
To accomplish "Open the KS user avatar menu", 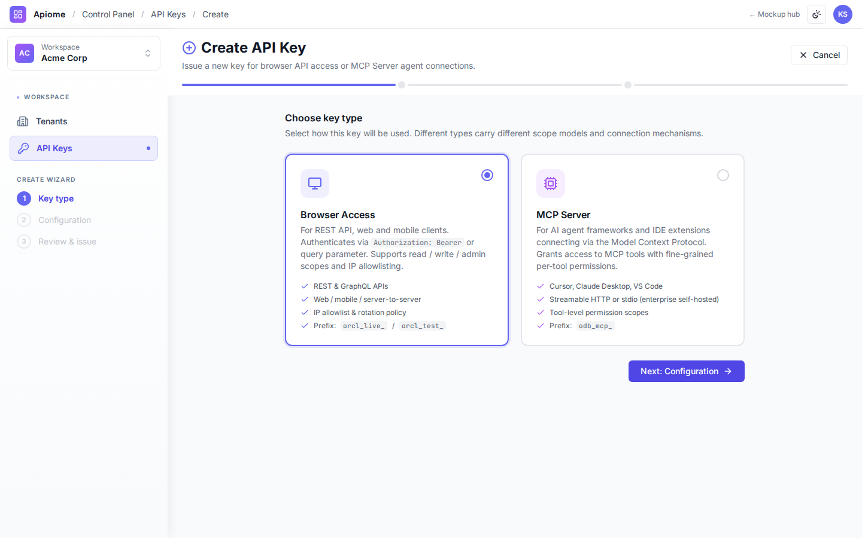I will (843, 14).
